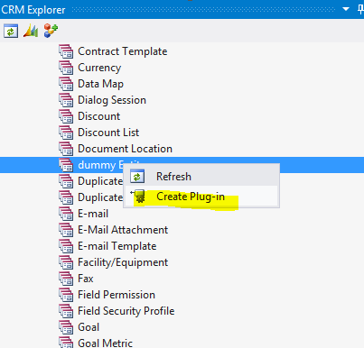
Task: Click the CRM Explorer panel title
Action: coord(33,10)
